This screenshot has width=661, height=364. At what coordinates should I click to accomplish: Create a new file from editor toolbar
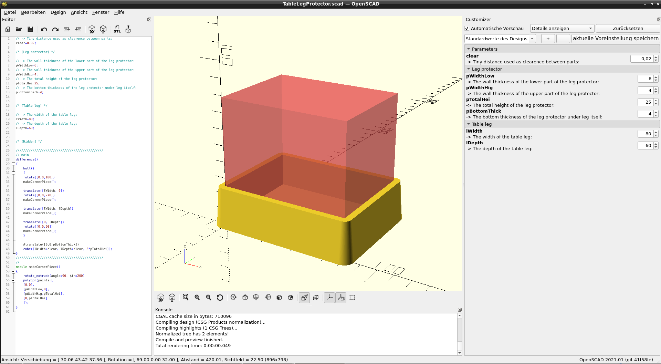point(8,30)
